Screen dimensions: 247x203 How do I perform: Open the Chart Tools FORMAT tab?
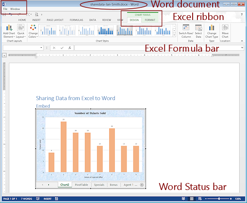150,20
